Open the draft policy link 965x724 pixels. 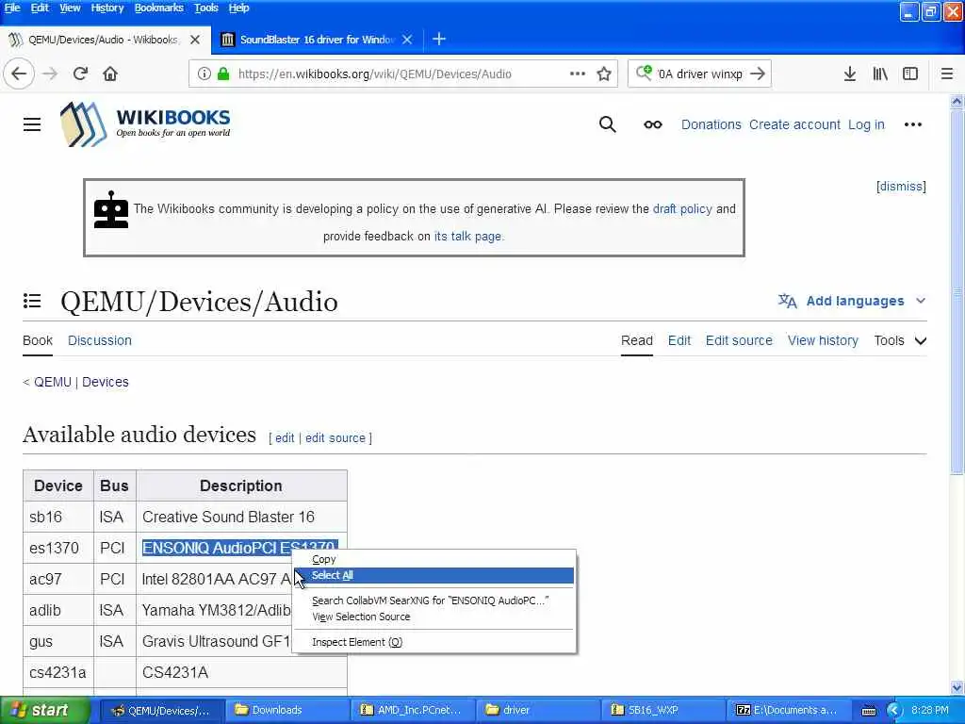tap(682, 208)
